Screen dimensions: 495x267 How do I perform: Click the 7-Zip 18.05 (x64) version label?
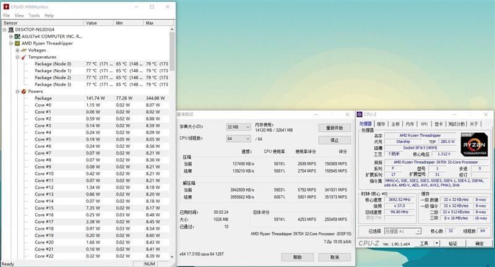[337, 242]
